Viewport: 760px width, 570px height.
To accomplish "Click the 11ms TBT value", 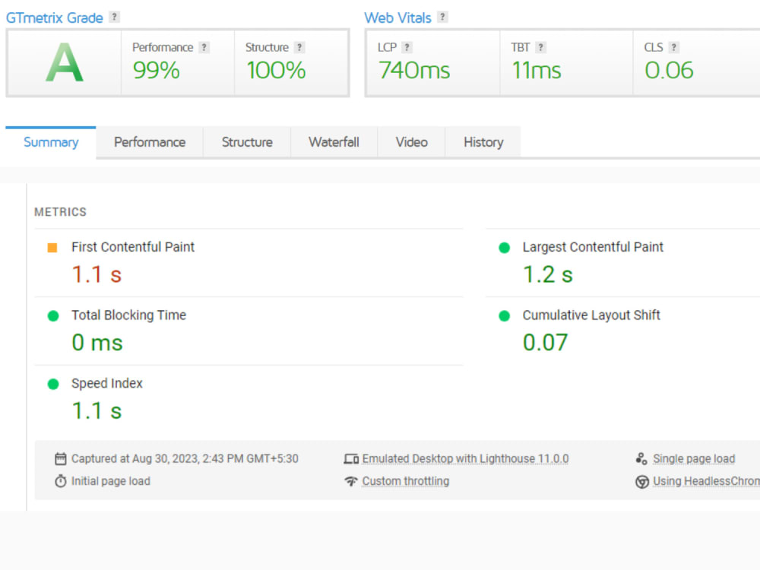I will 537,70.
